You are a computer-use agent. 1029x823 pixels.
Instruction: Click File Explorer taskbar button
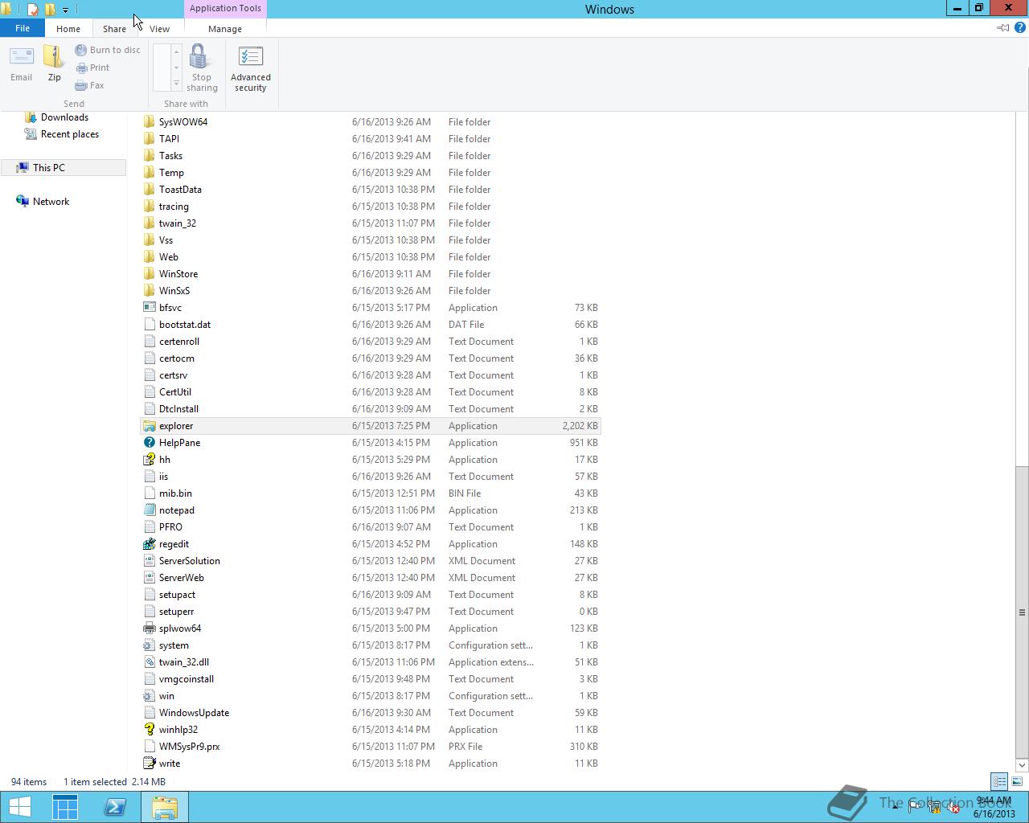pos(165,807)
